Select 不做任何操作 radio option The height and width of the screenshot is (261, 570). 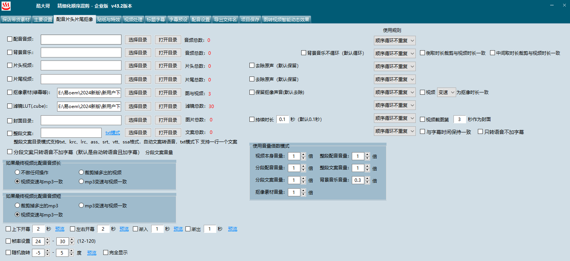[18, 172]
